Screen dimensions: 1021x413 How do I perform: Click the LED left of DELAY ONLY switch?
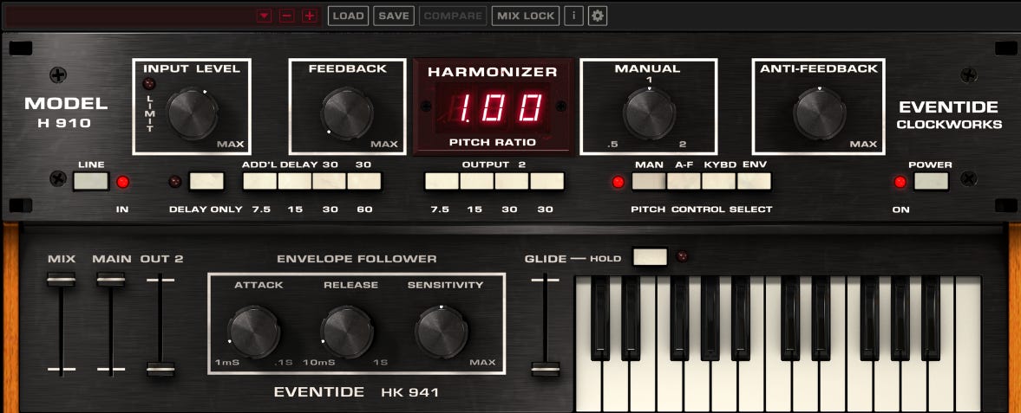coord(174,182)
